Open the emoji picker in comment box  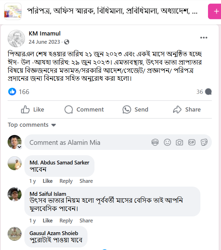167,142
